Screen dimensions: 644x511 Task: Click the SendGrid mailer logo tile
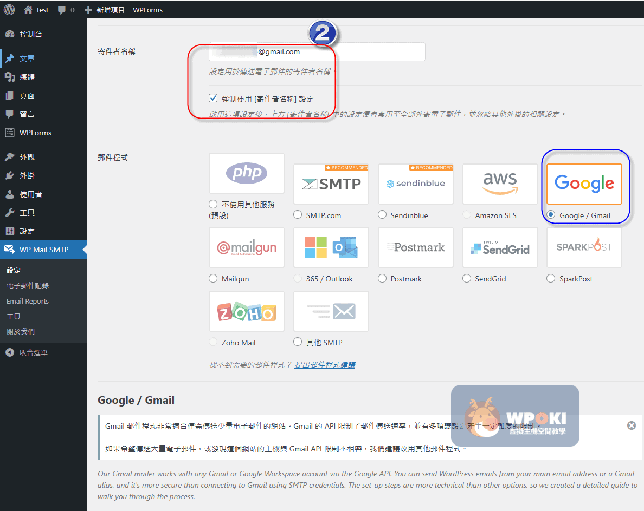click(500, 247)
